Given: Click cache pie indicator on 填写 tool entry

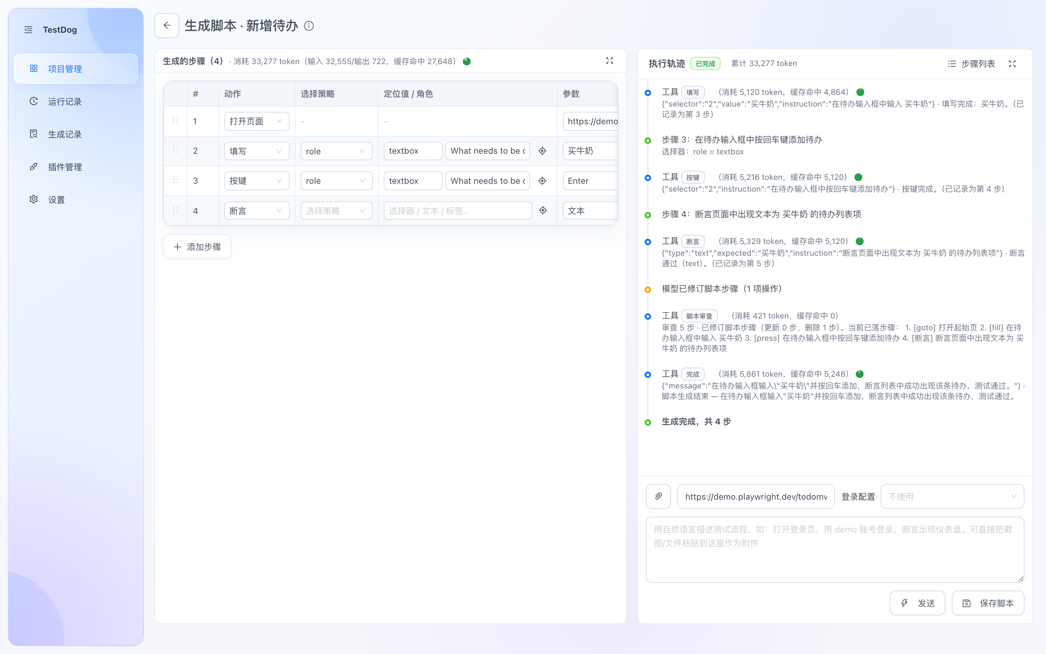Looking at the screenshot, I should click(860, 92).
